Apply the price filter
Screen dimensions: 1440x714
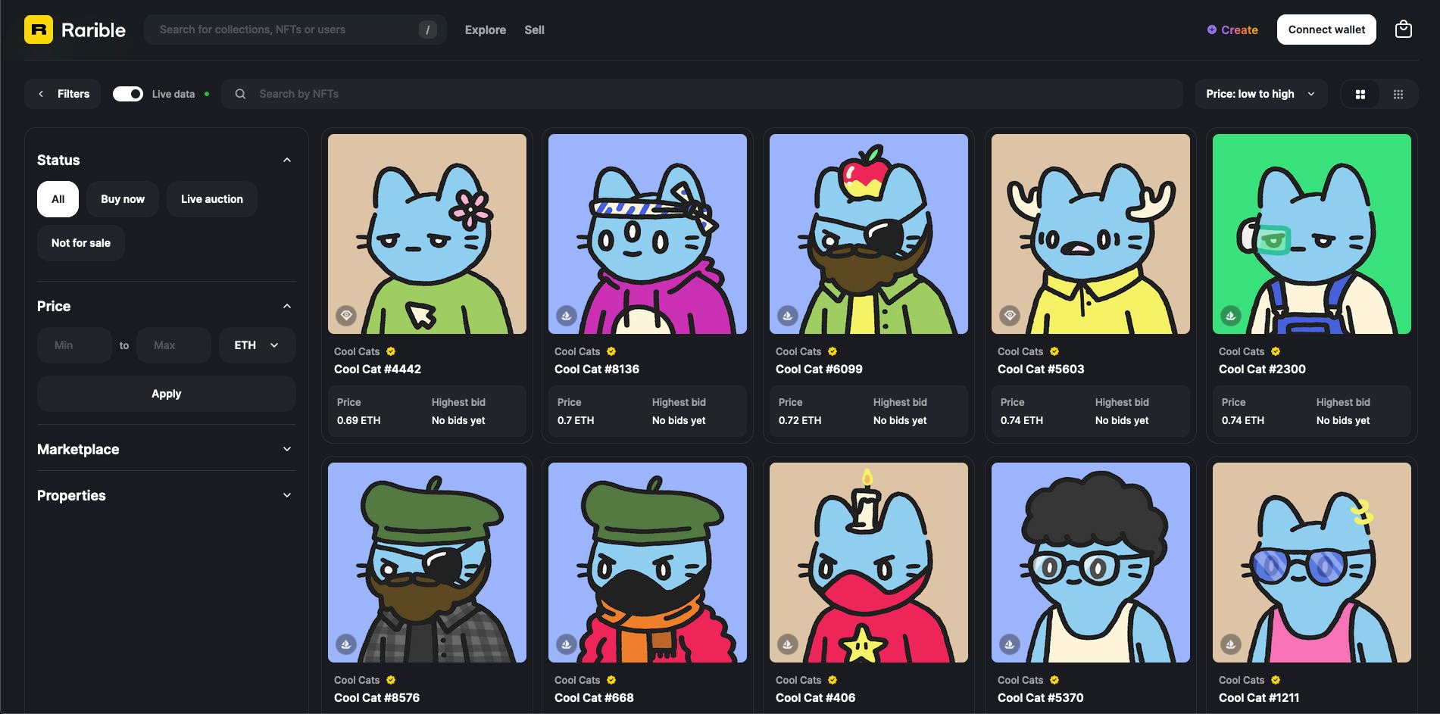click(167, 394)
